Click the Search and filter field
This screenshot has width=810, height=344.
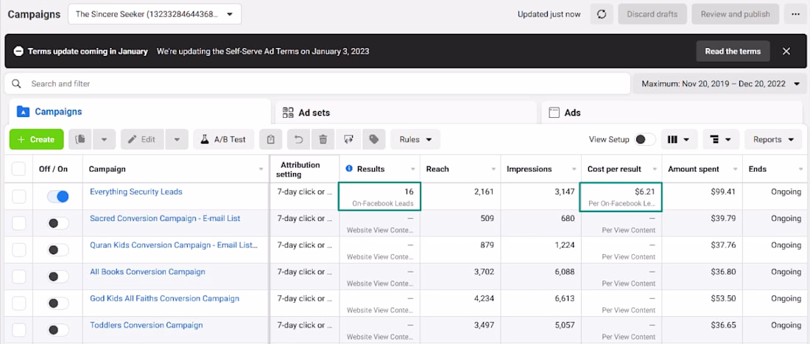tap(317, 84)
